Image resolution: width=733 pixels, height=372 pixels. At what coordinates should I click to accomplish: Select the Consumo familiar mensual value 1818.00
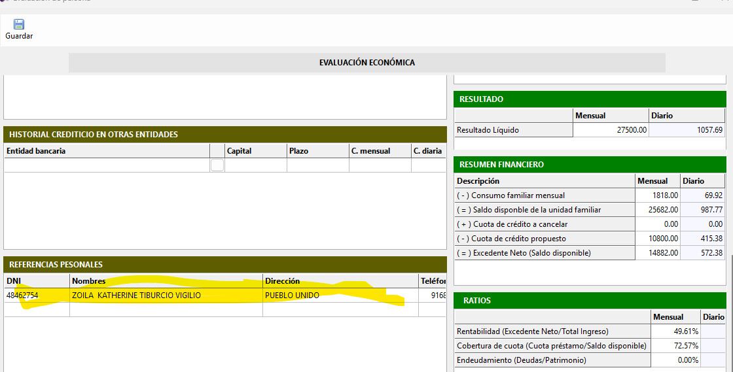[x=657, y=195]
